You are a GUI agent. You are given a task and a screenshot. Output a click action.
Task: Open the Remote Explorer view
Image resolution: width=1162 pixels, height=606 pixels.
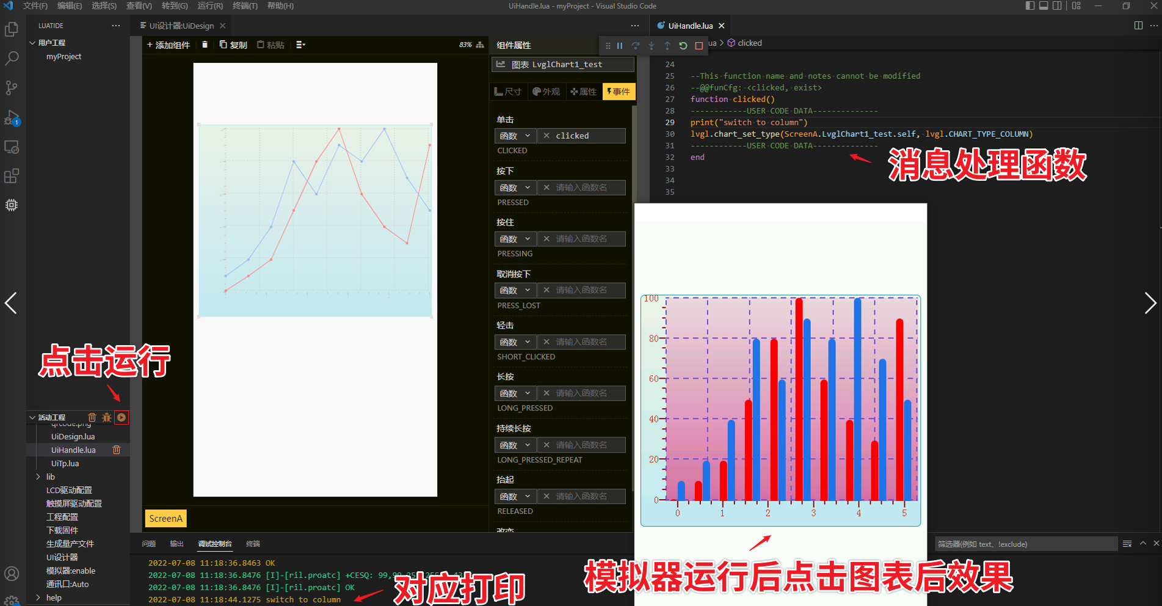click(x=12, y=147)
